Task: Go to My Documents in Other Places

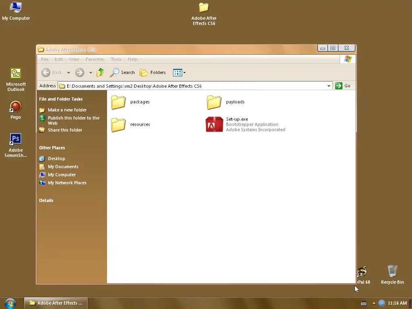Action: (x=63, y=167)
